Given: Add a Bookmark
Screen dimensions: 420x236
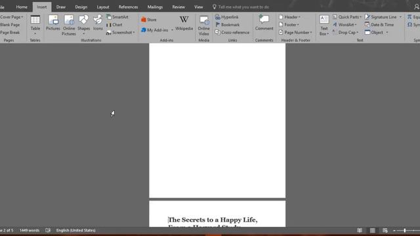Looking at the screenshot, I should click(228, 25).
